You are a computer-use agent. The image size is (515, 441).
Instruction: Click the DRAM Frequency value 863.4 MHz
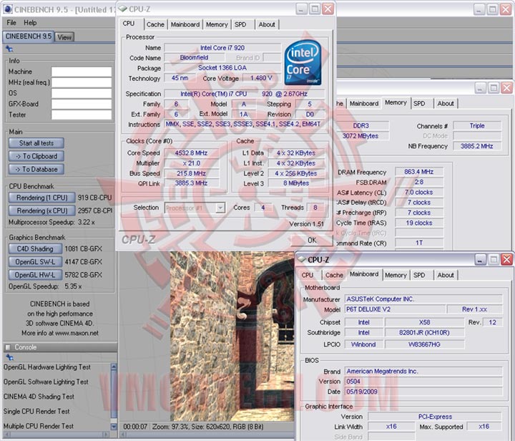coord(418,172)
